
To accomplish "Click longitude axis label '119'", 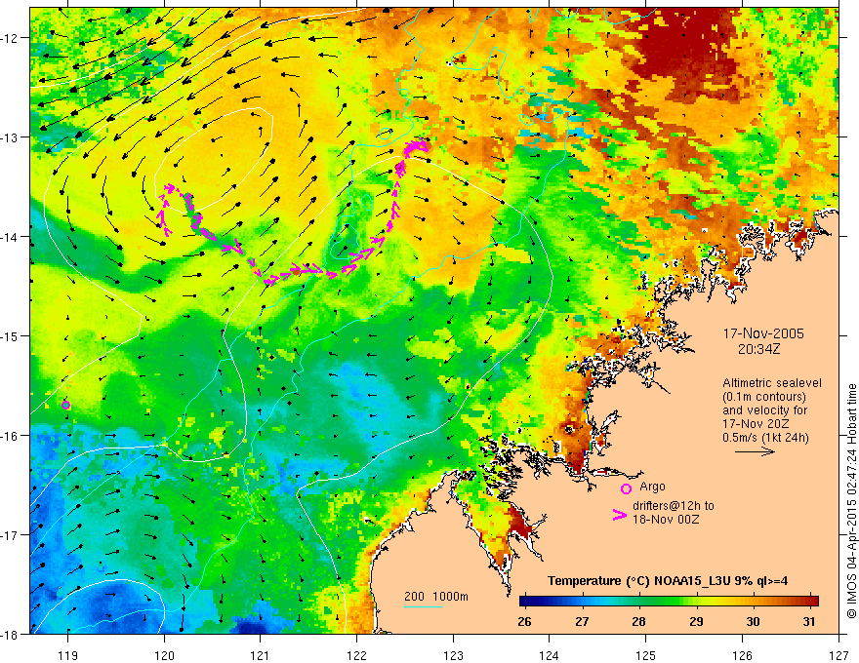I will click(x=67, y=655).
